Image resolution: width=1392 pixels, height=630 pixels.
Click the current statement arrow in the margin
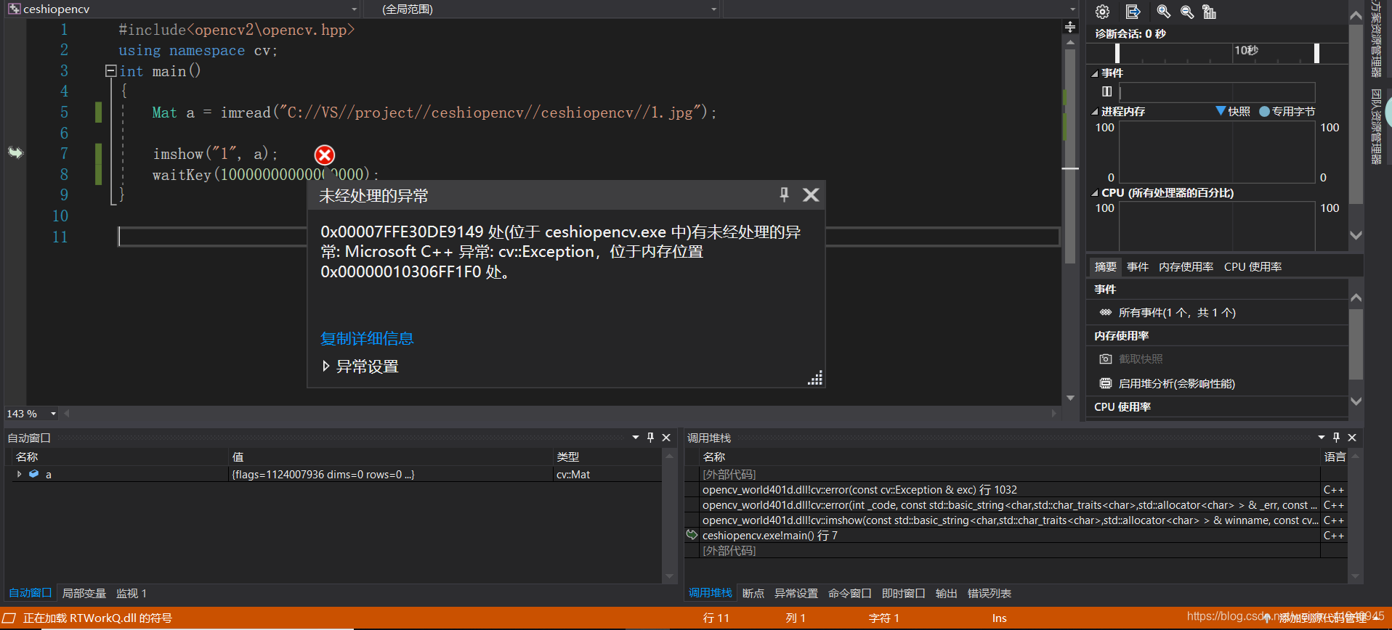(x=15, y=152)
